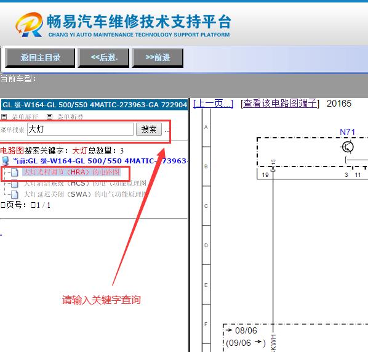Click the N71 component label in diagram
Screen dimensions: 368x352
(x=347, y=132)
